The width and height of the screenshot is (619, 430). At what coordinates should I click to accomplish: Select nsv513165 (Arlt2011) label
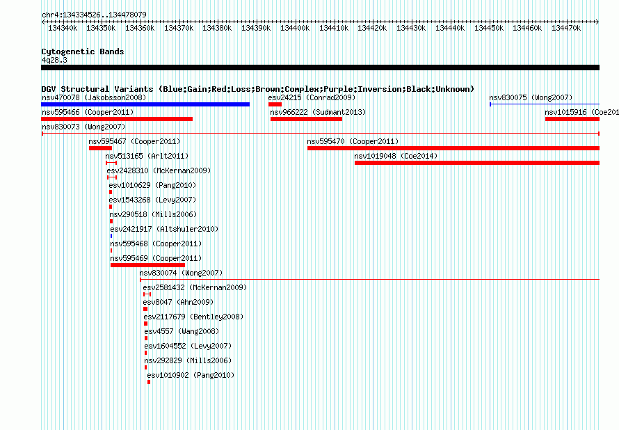tap(147, 156)
